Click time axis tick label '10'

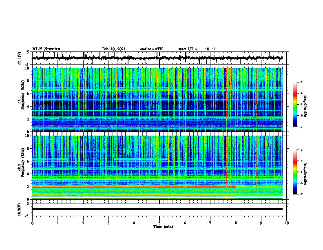[x=287, y=223]
